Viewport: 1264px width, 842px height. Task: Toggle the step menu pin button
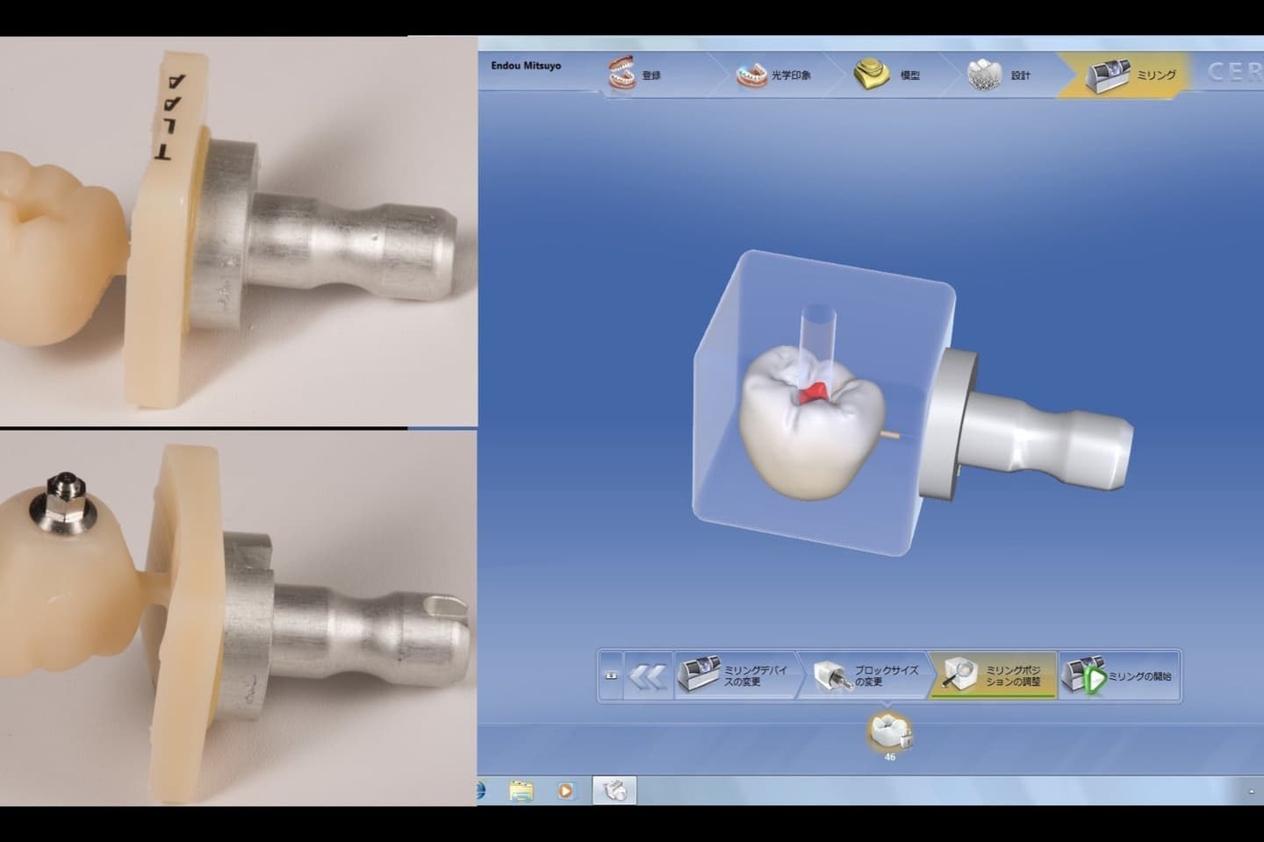click(x=611, y=675)
